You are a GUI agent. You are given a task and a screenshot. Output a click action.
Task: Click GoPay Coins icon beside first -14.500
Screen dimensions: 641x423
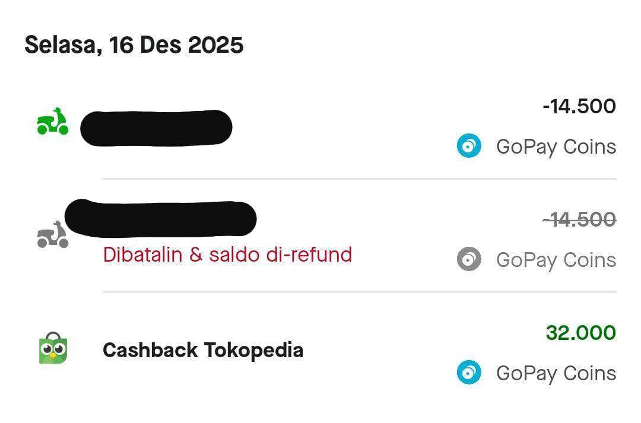pos(469,147)
